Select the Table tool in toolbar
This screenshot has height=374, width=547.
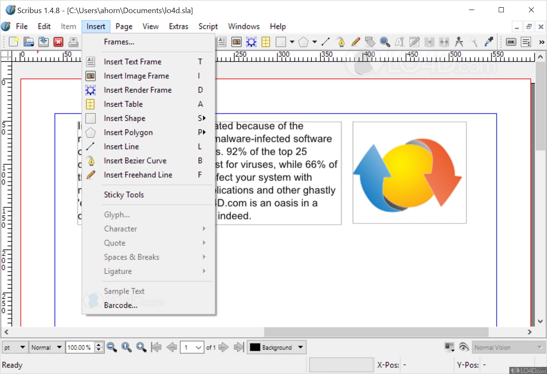point(266,42)
